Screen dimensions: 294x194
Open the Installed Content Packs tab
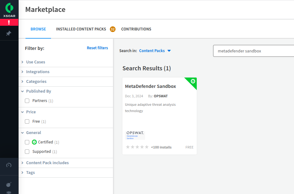[81, 29]
